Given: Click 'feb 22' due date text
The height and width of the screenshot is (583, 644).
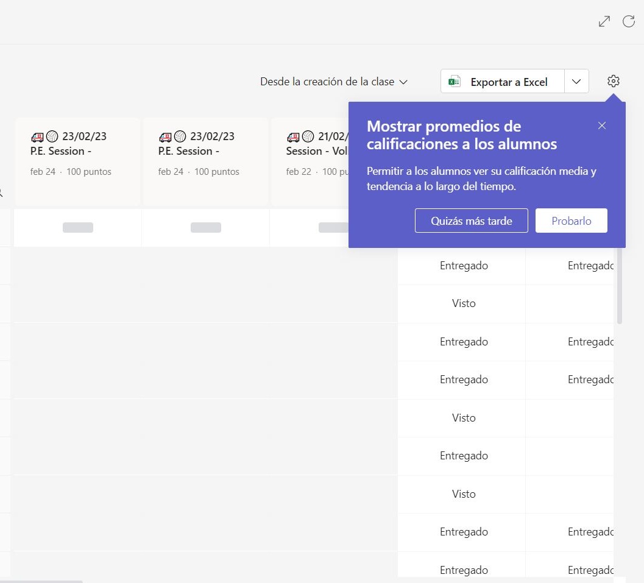Looking at the screenshot, I should [x=299, y=172].
